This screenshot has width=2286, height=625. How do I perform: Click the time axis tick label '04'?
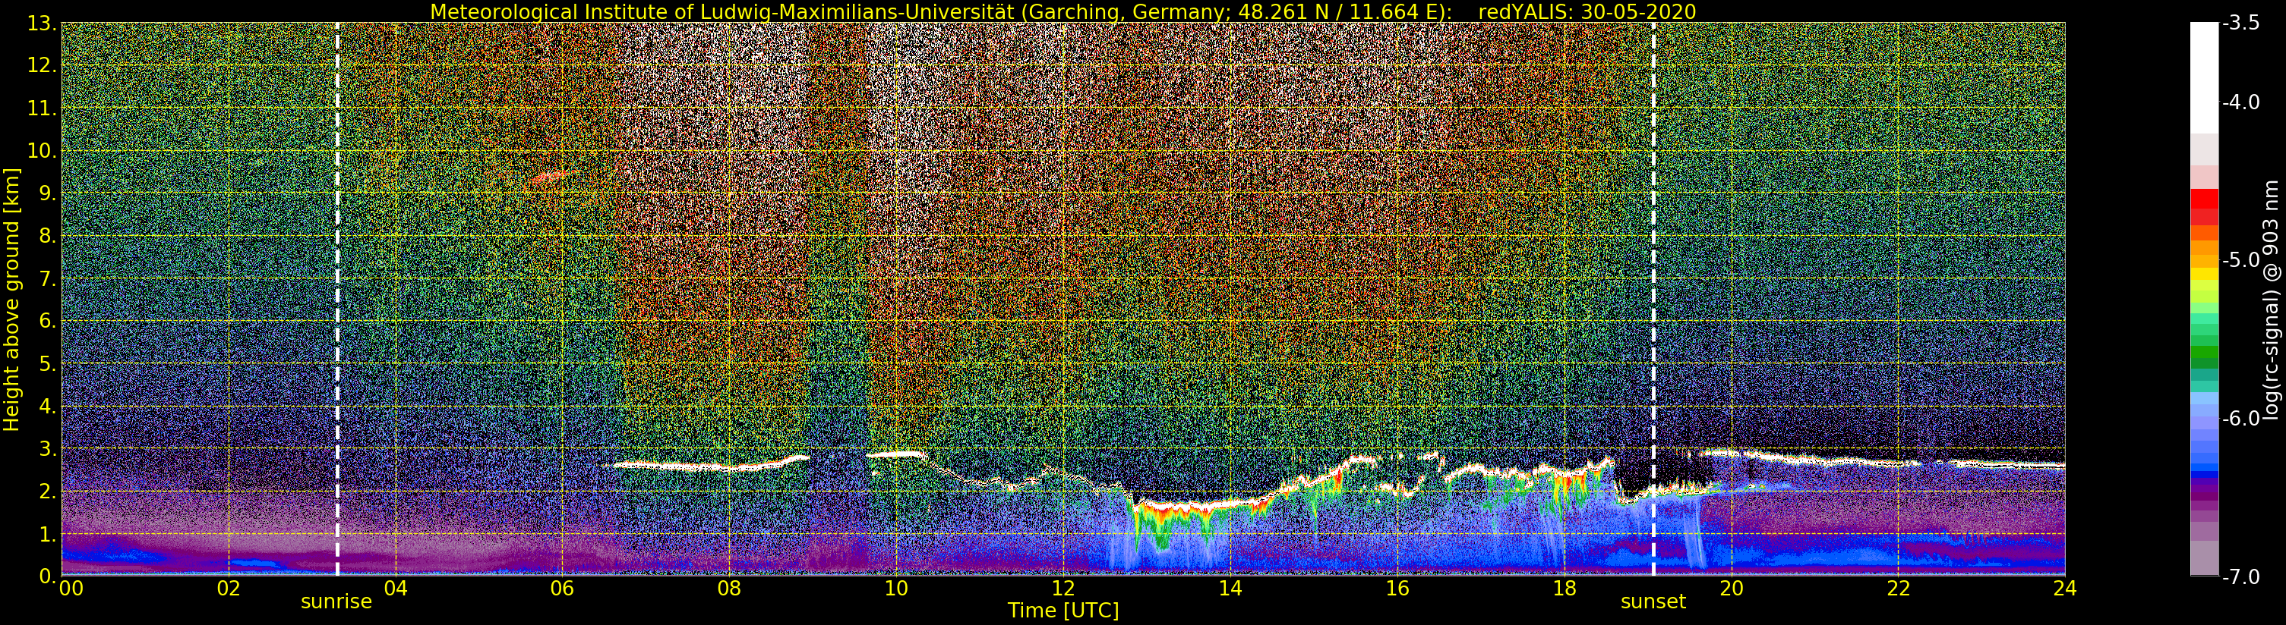click(x=395, y=589)
